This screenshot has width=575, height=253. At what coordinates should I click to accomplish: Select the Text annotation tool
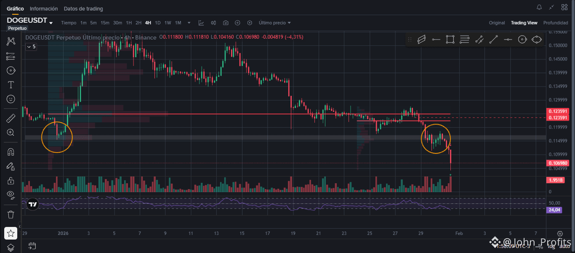click(11, 85)
